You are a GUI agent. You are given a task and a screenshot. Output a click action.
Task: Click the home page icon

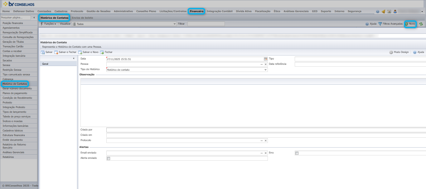[389, 12]
